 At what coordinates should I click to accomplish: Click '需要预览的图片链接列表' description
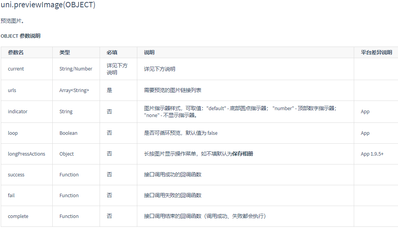173,90
